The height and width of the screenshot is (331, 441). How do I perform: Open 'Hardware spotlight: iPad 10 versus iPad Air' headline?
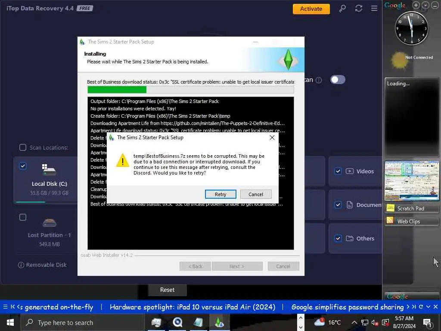[x=193, y=307]
